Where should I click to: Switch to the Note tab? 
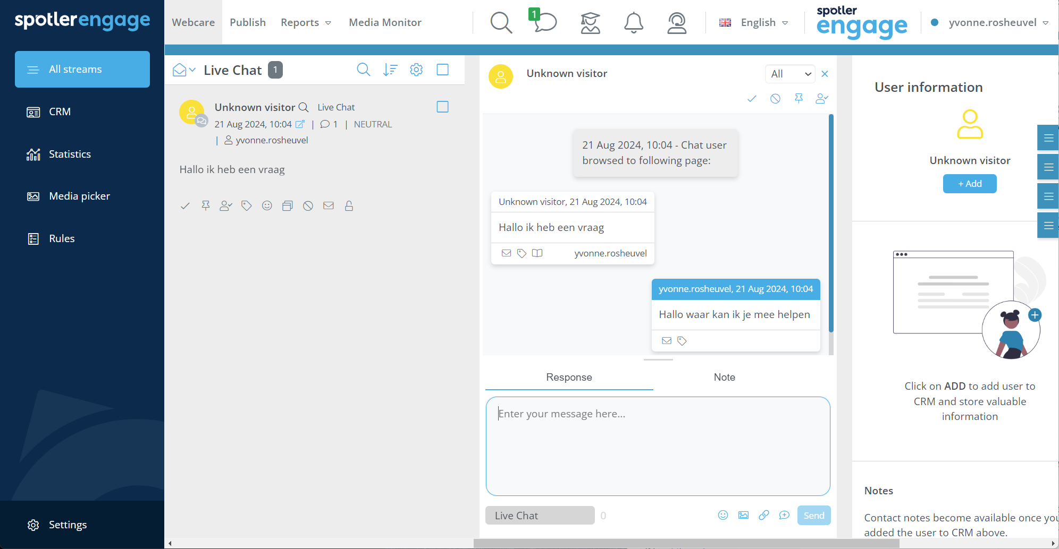pos(724,378)
